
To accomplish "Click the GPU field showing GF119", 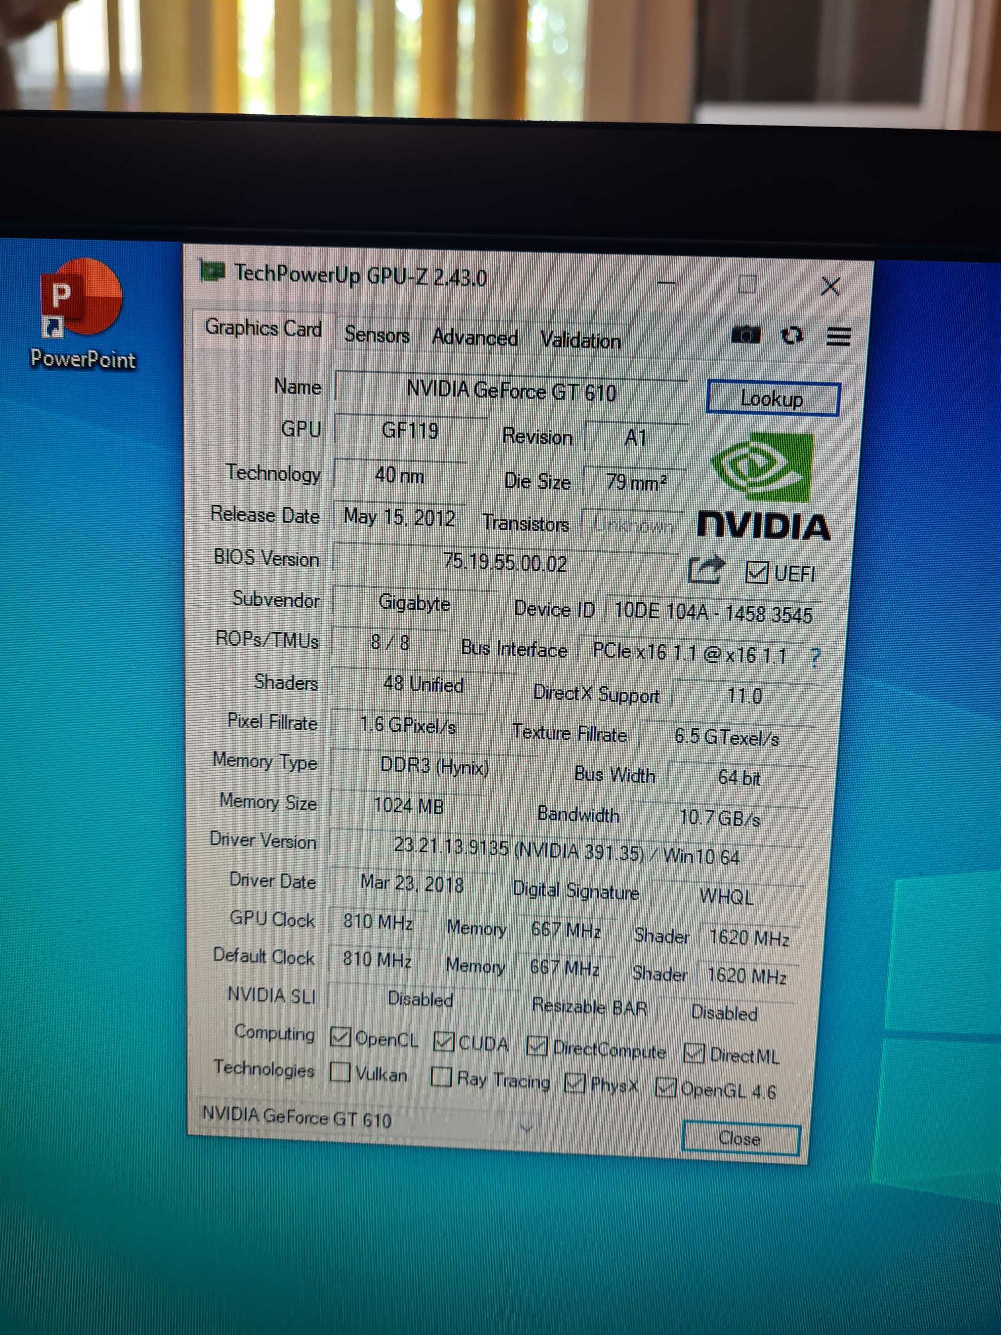I will [x=410, y=431].
